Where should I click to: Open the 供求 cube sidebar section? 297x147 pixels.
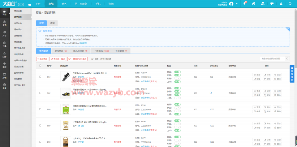click(x=4, y=86)
